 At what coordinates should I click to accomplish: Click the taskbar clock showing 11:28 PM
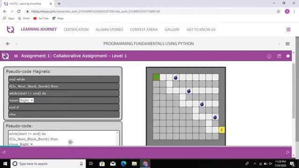pyautogui.click(x=280, y=164)
